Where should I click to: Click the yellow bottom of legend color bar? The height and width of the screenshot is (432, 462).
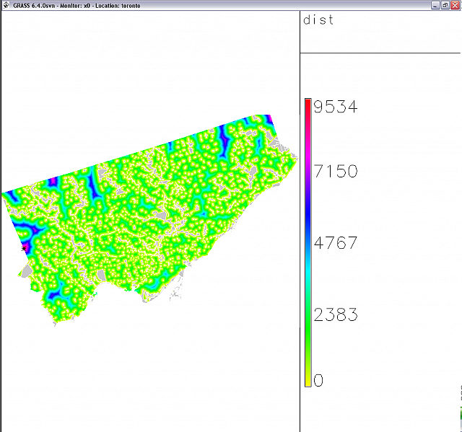click(x=308, y=382)
